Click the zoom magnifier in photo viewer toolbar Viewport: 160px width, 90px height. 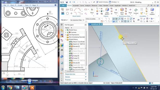tap(10, 81)
